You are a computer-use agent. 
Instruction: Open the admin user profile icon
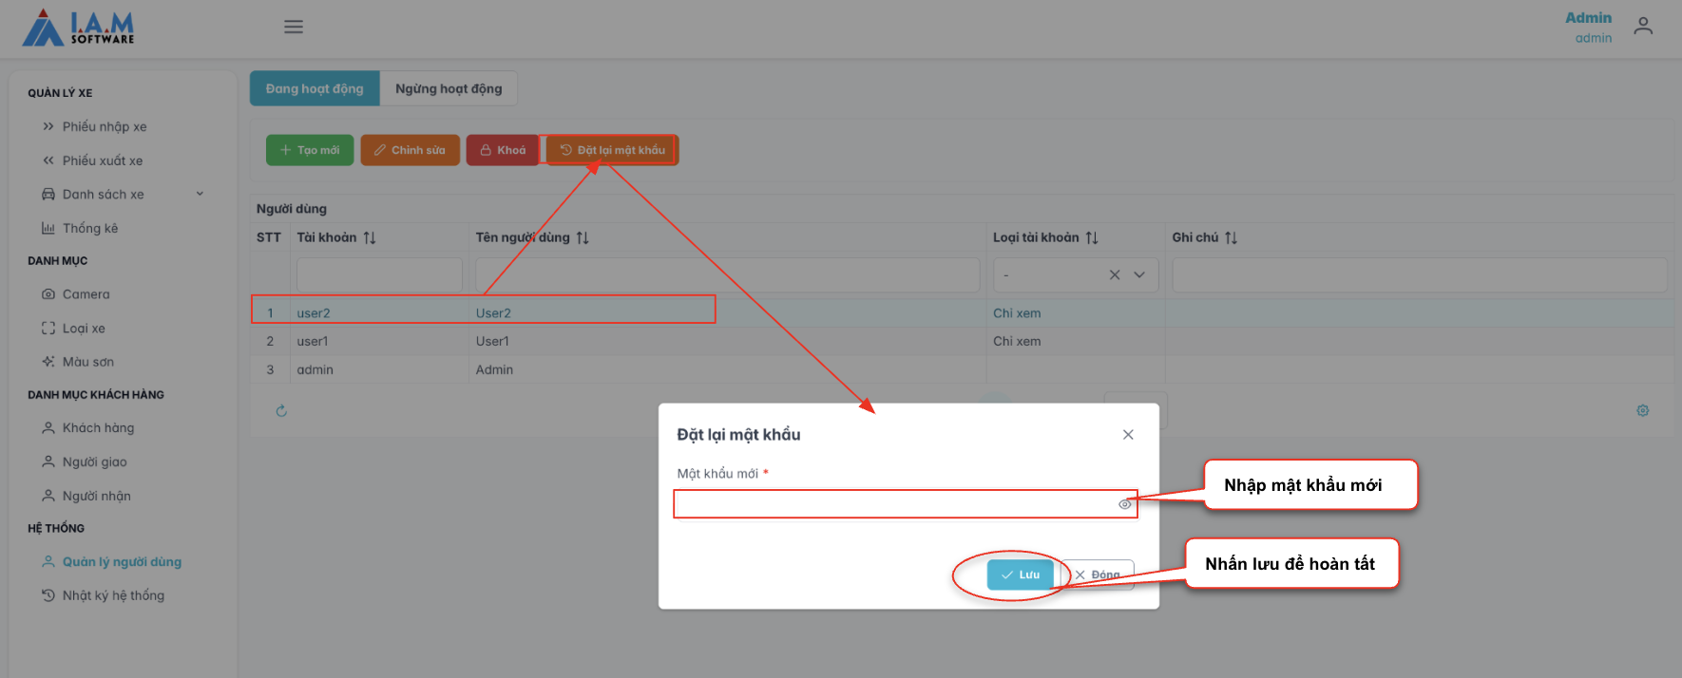tap(1643, 27)
